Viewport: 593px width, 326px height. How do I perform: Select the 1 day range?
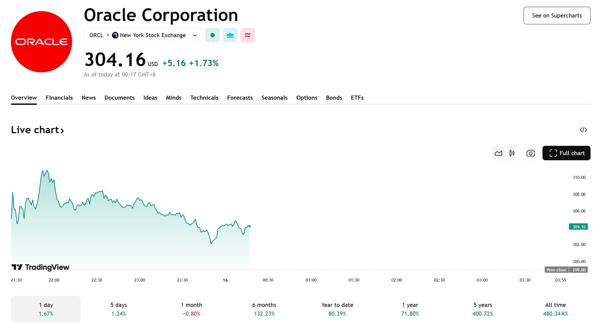[x=46, y=309]
